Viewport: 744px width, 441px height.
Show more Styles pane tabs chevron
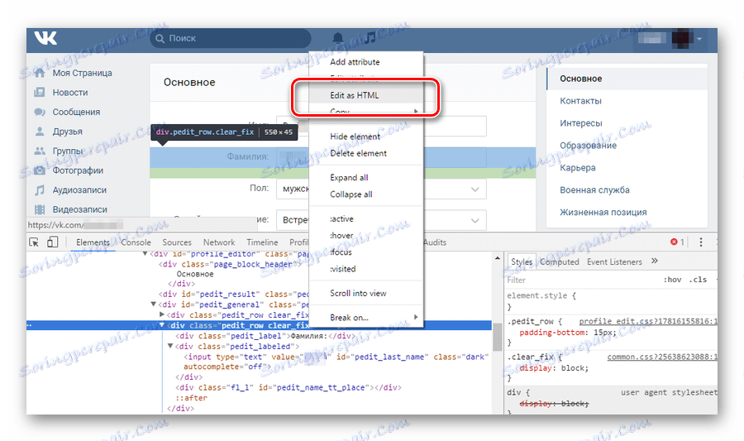655,261
